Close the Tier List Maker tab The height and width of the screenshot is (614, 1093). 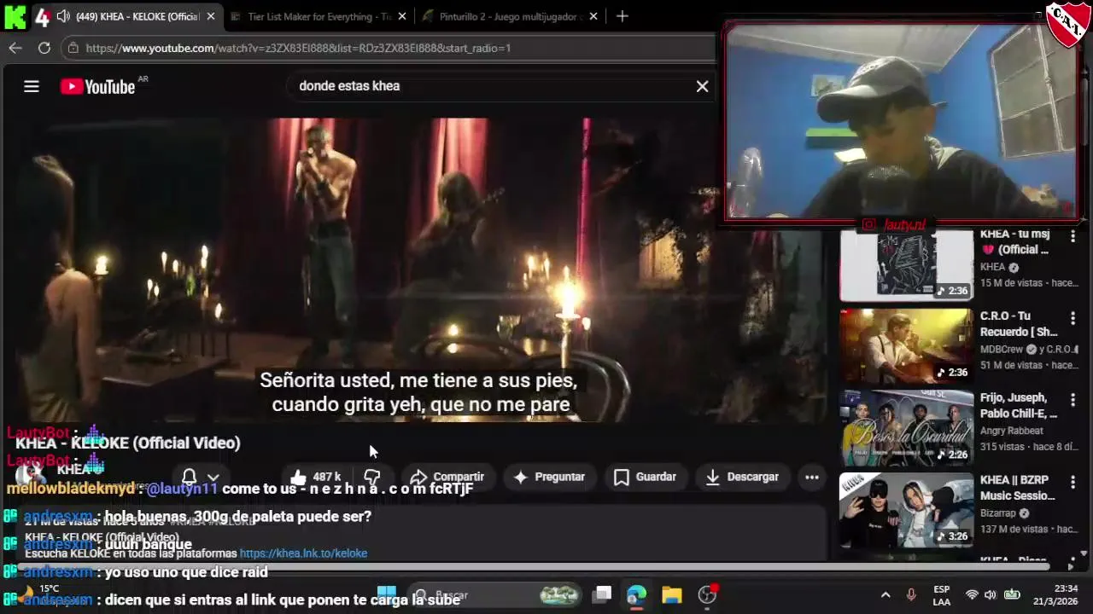402,16
